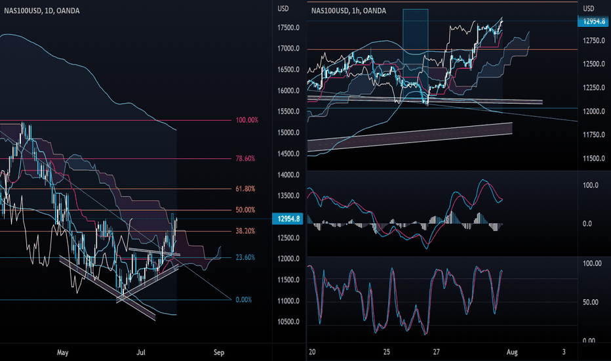Click the USD currency label on daily chart
The height and width of the screenshot is (361, 611).
[x=283, y=9]
